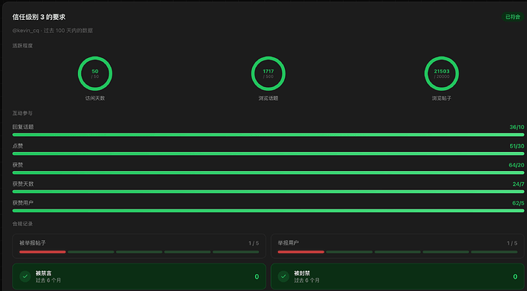The height and width of the screenshot is (291, 527).
Task: Click the 获赞天数 progress bar
Action: click(268, 192)
